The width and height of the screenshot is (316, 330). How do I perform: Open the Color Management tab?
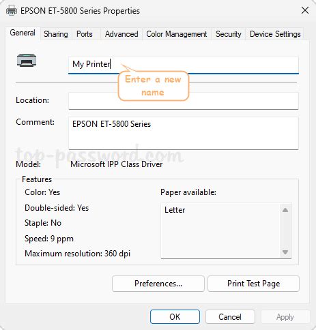coord(177,34)
